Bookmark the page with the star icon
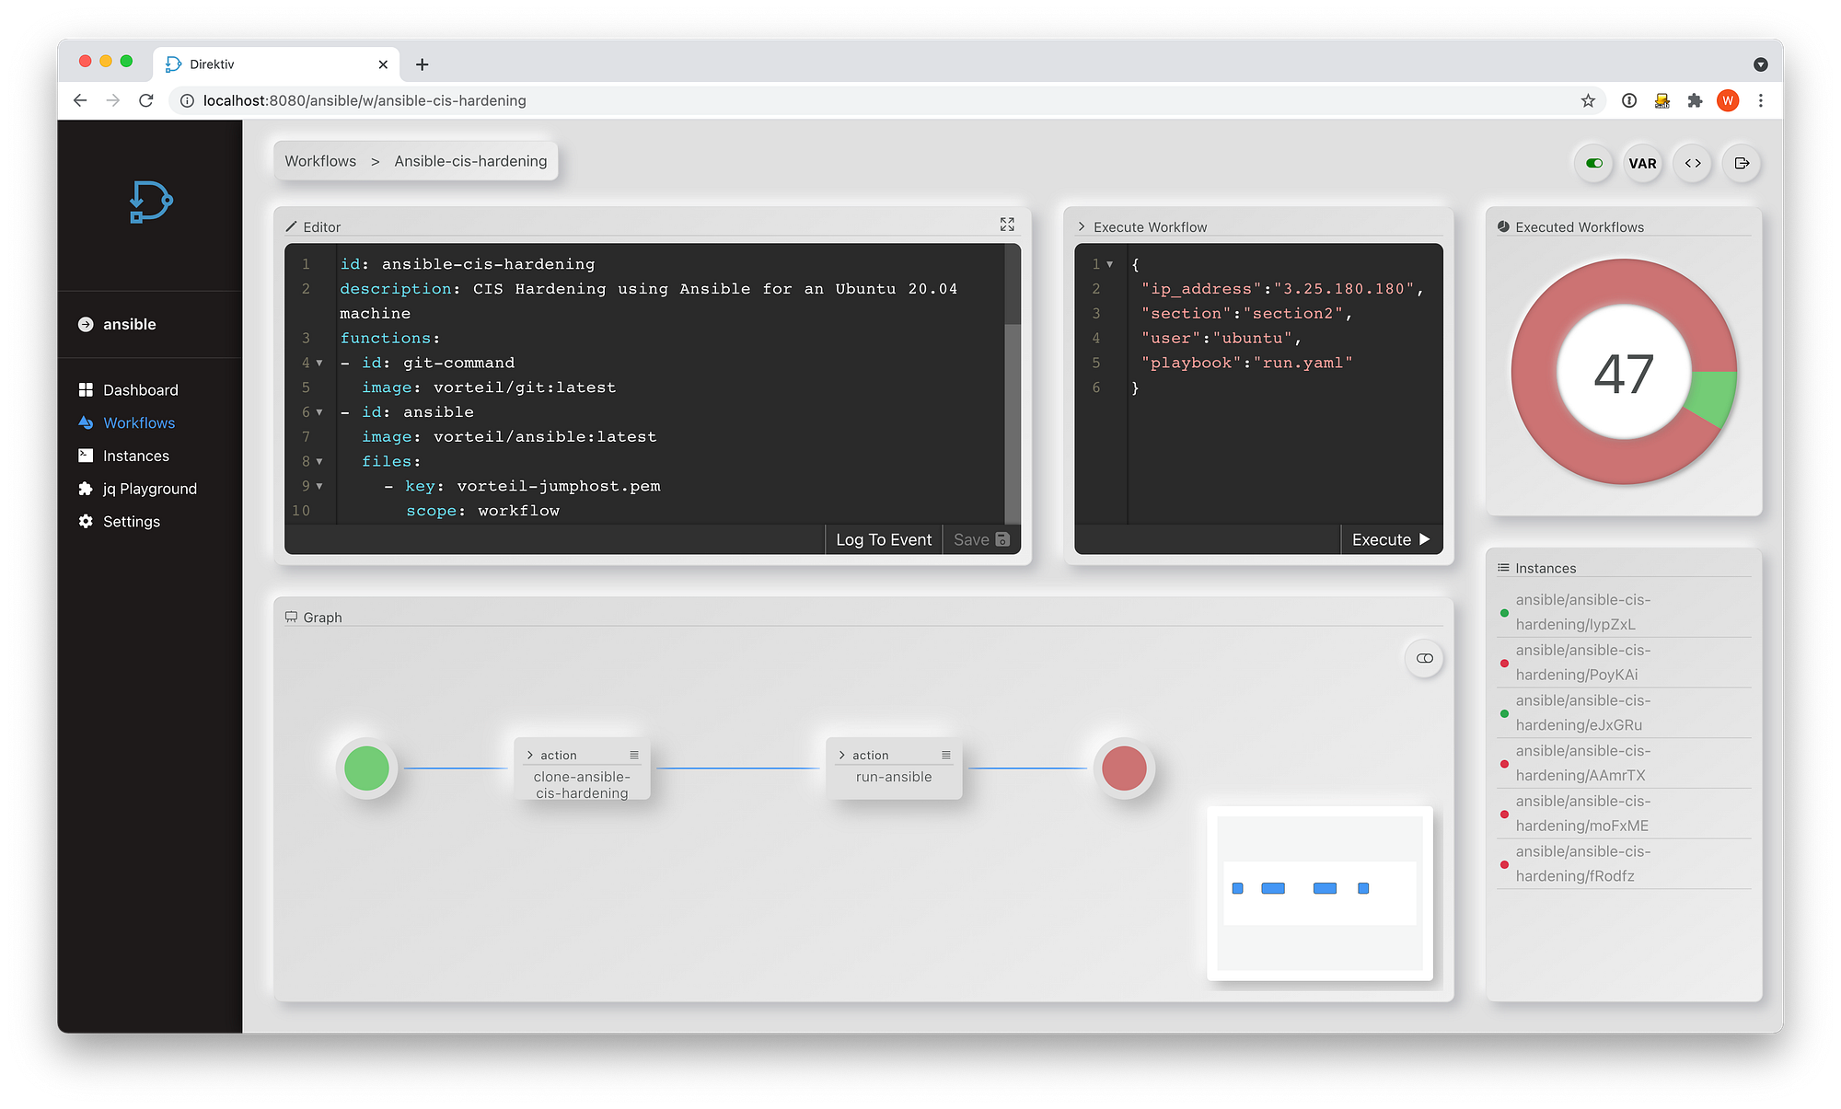The height and width of the screenshot is (1109, 1841). (x=1588, y=101)
